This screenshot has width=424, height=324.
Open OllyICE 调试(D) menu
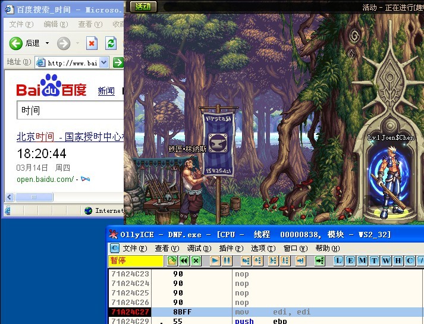[x=199, y=248]
